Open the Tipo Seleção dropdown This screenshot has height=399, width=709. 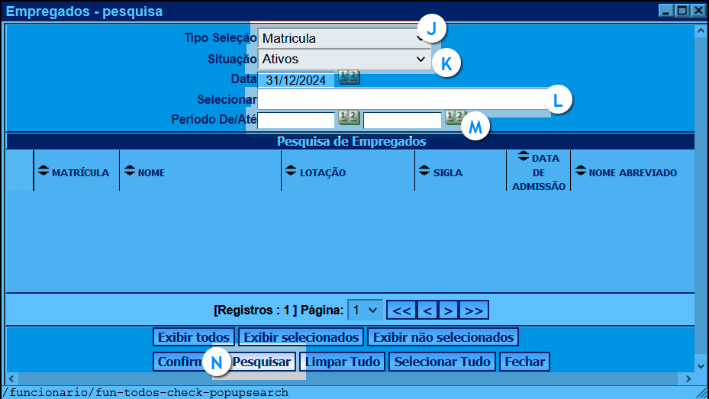344,38
